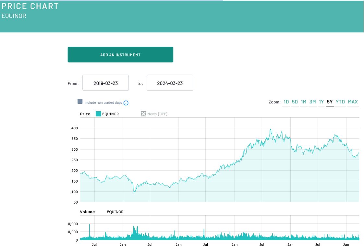Screen dimensions: 364x249
Task: Click the EQUINOR price legend label
Action: 111,114
